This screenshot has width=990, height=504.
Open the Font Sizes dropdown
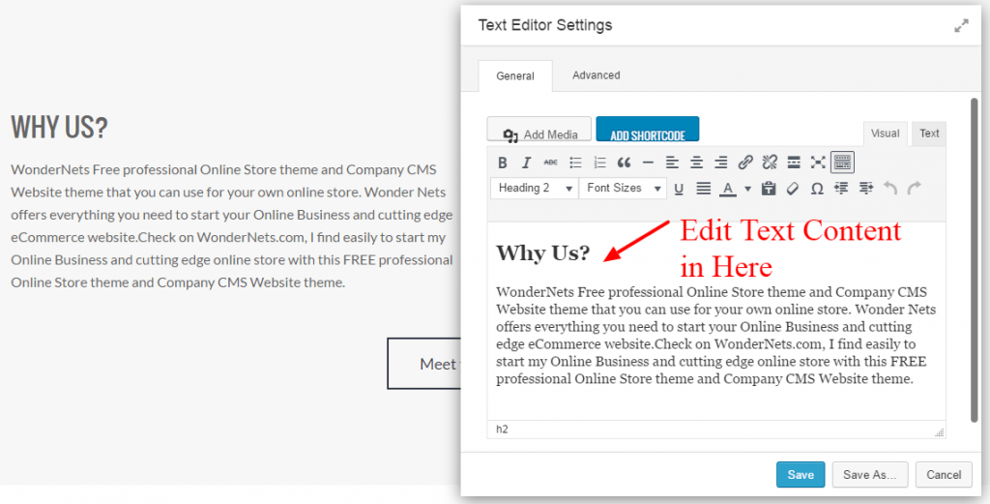(624, 188)
